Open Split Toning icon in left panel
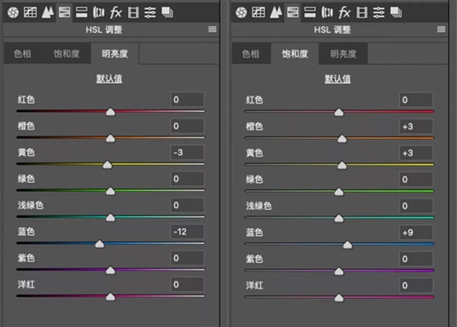This screenshot has width=457, height=327. click(x=82, y=12)
